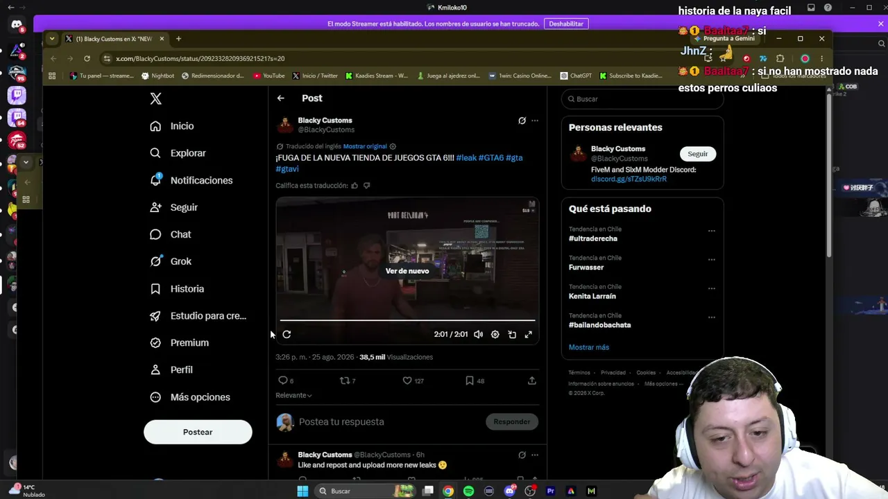The image size is (888, 499).
Task: Open Grok in the X sidebar
Action: (171, 261)
